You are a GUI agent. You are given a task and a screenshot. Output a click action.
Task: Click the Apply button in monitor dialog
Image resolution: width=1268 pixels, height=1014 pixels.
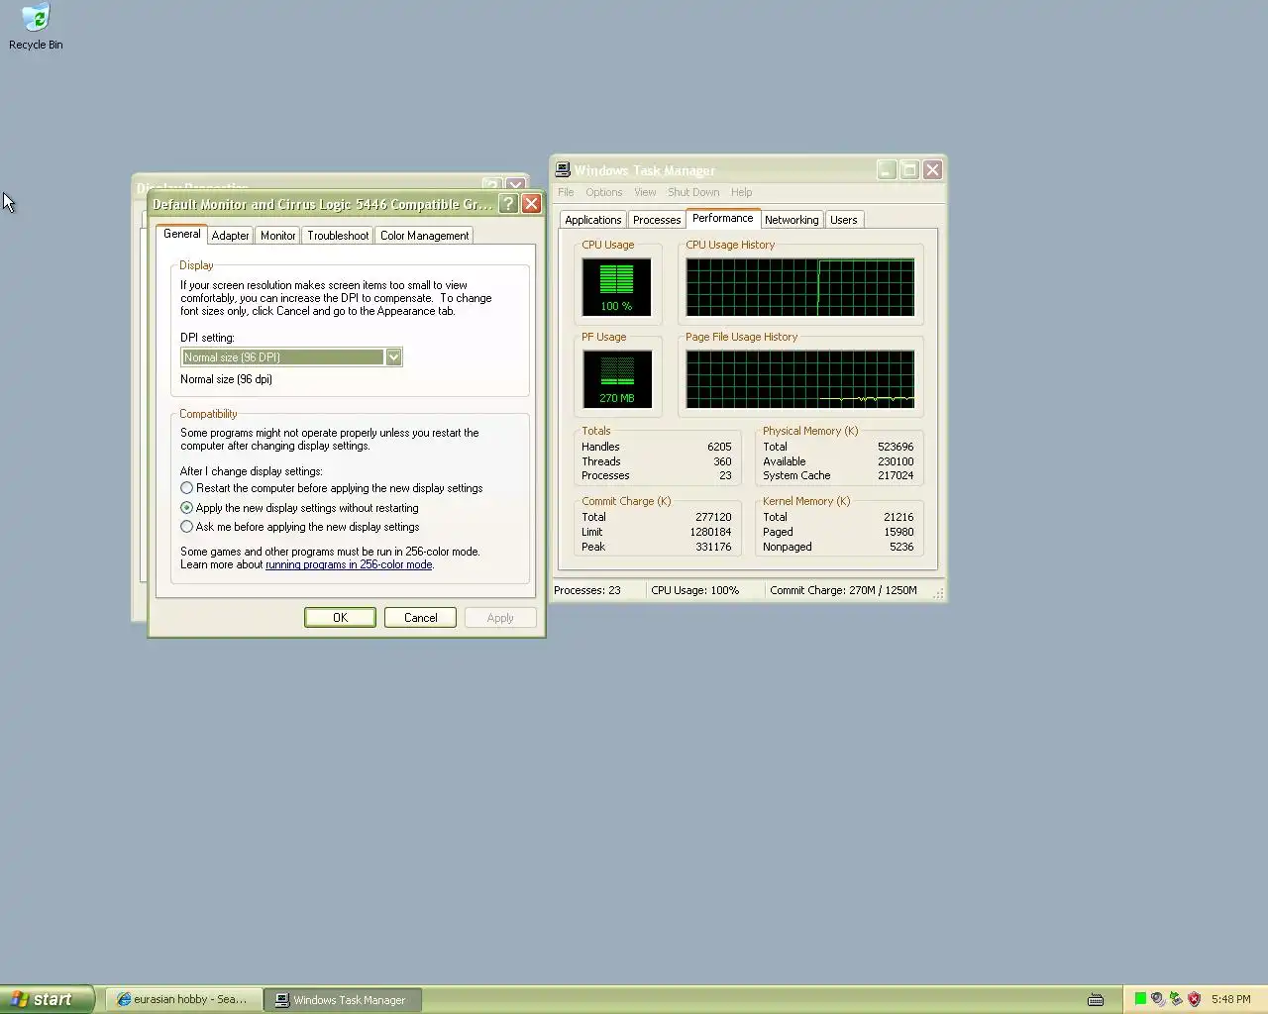pyautogui.click(x=500, y=618)
